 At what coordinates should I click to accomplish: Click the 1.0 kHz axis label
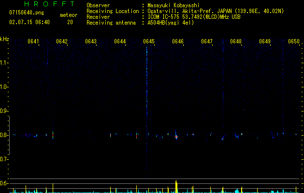click(4, 87)
